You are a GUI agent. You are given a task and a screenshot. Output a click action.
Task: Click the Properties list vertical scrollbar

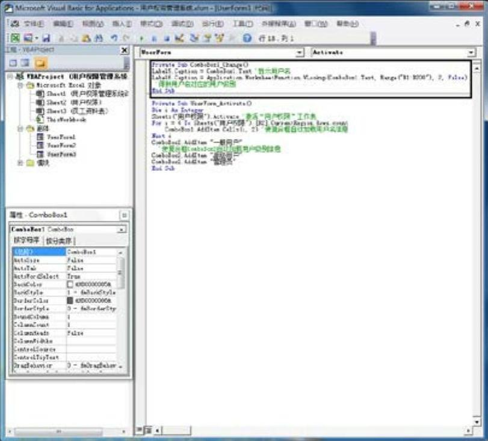121,309
